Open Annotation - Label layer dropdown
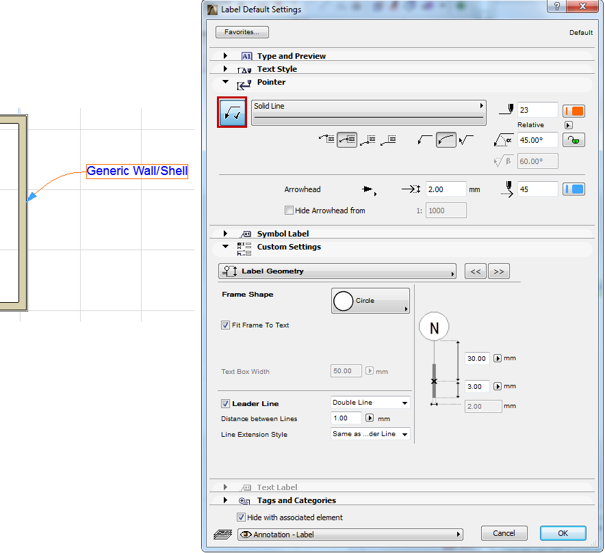 click(x=350, y=535)
